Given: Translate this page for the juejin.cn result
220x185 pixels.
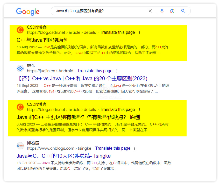Looking at the screenshot, I should point(95,71).
